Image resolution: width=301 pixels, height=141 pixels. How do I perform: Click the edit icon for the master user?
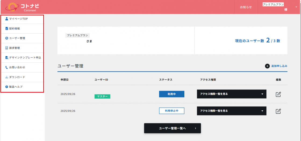click(278, 94)
